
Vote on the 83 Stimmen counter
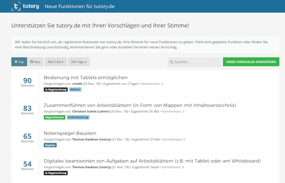pos(27,109)
